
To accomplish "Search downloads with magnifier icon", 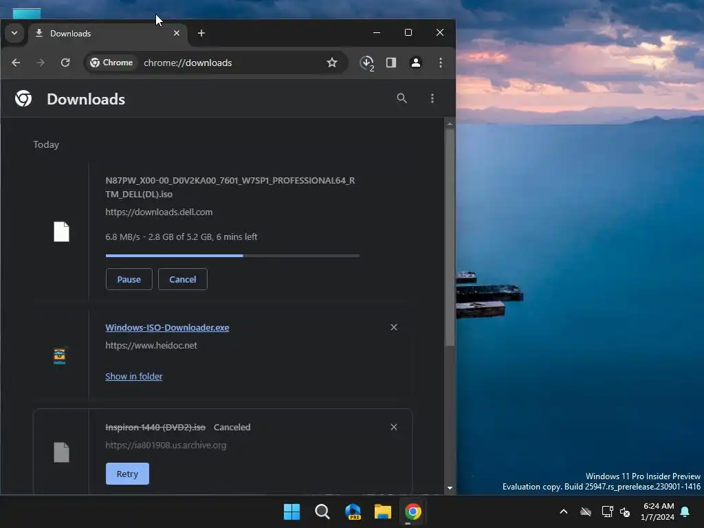I will pyautogui.click(x=401, y=98).
